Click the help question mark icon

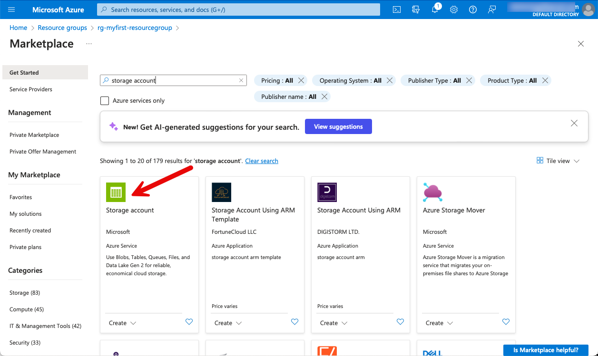(x=472, y=10)
